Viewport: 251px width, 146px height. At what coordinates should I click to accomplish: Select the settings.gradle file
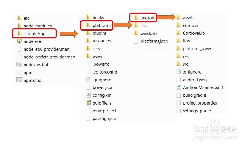pyautogui.click(x=197, y=111)
